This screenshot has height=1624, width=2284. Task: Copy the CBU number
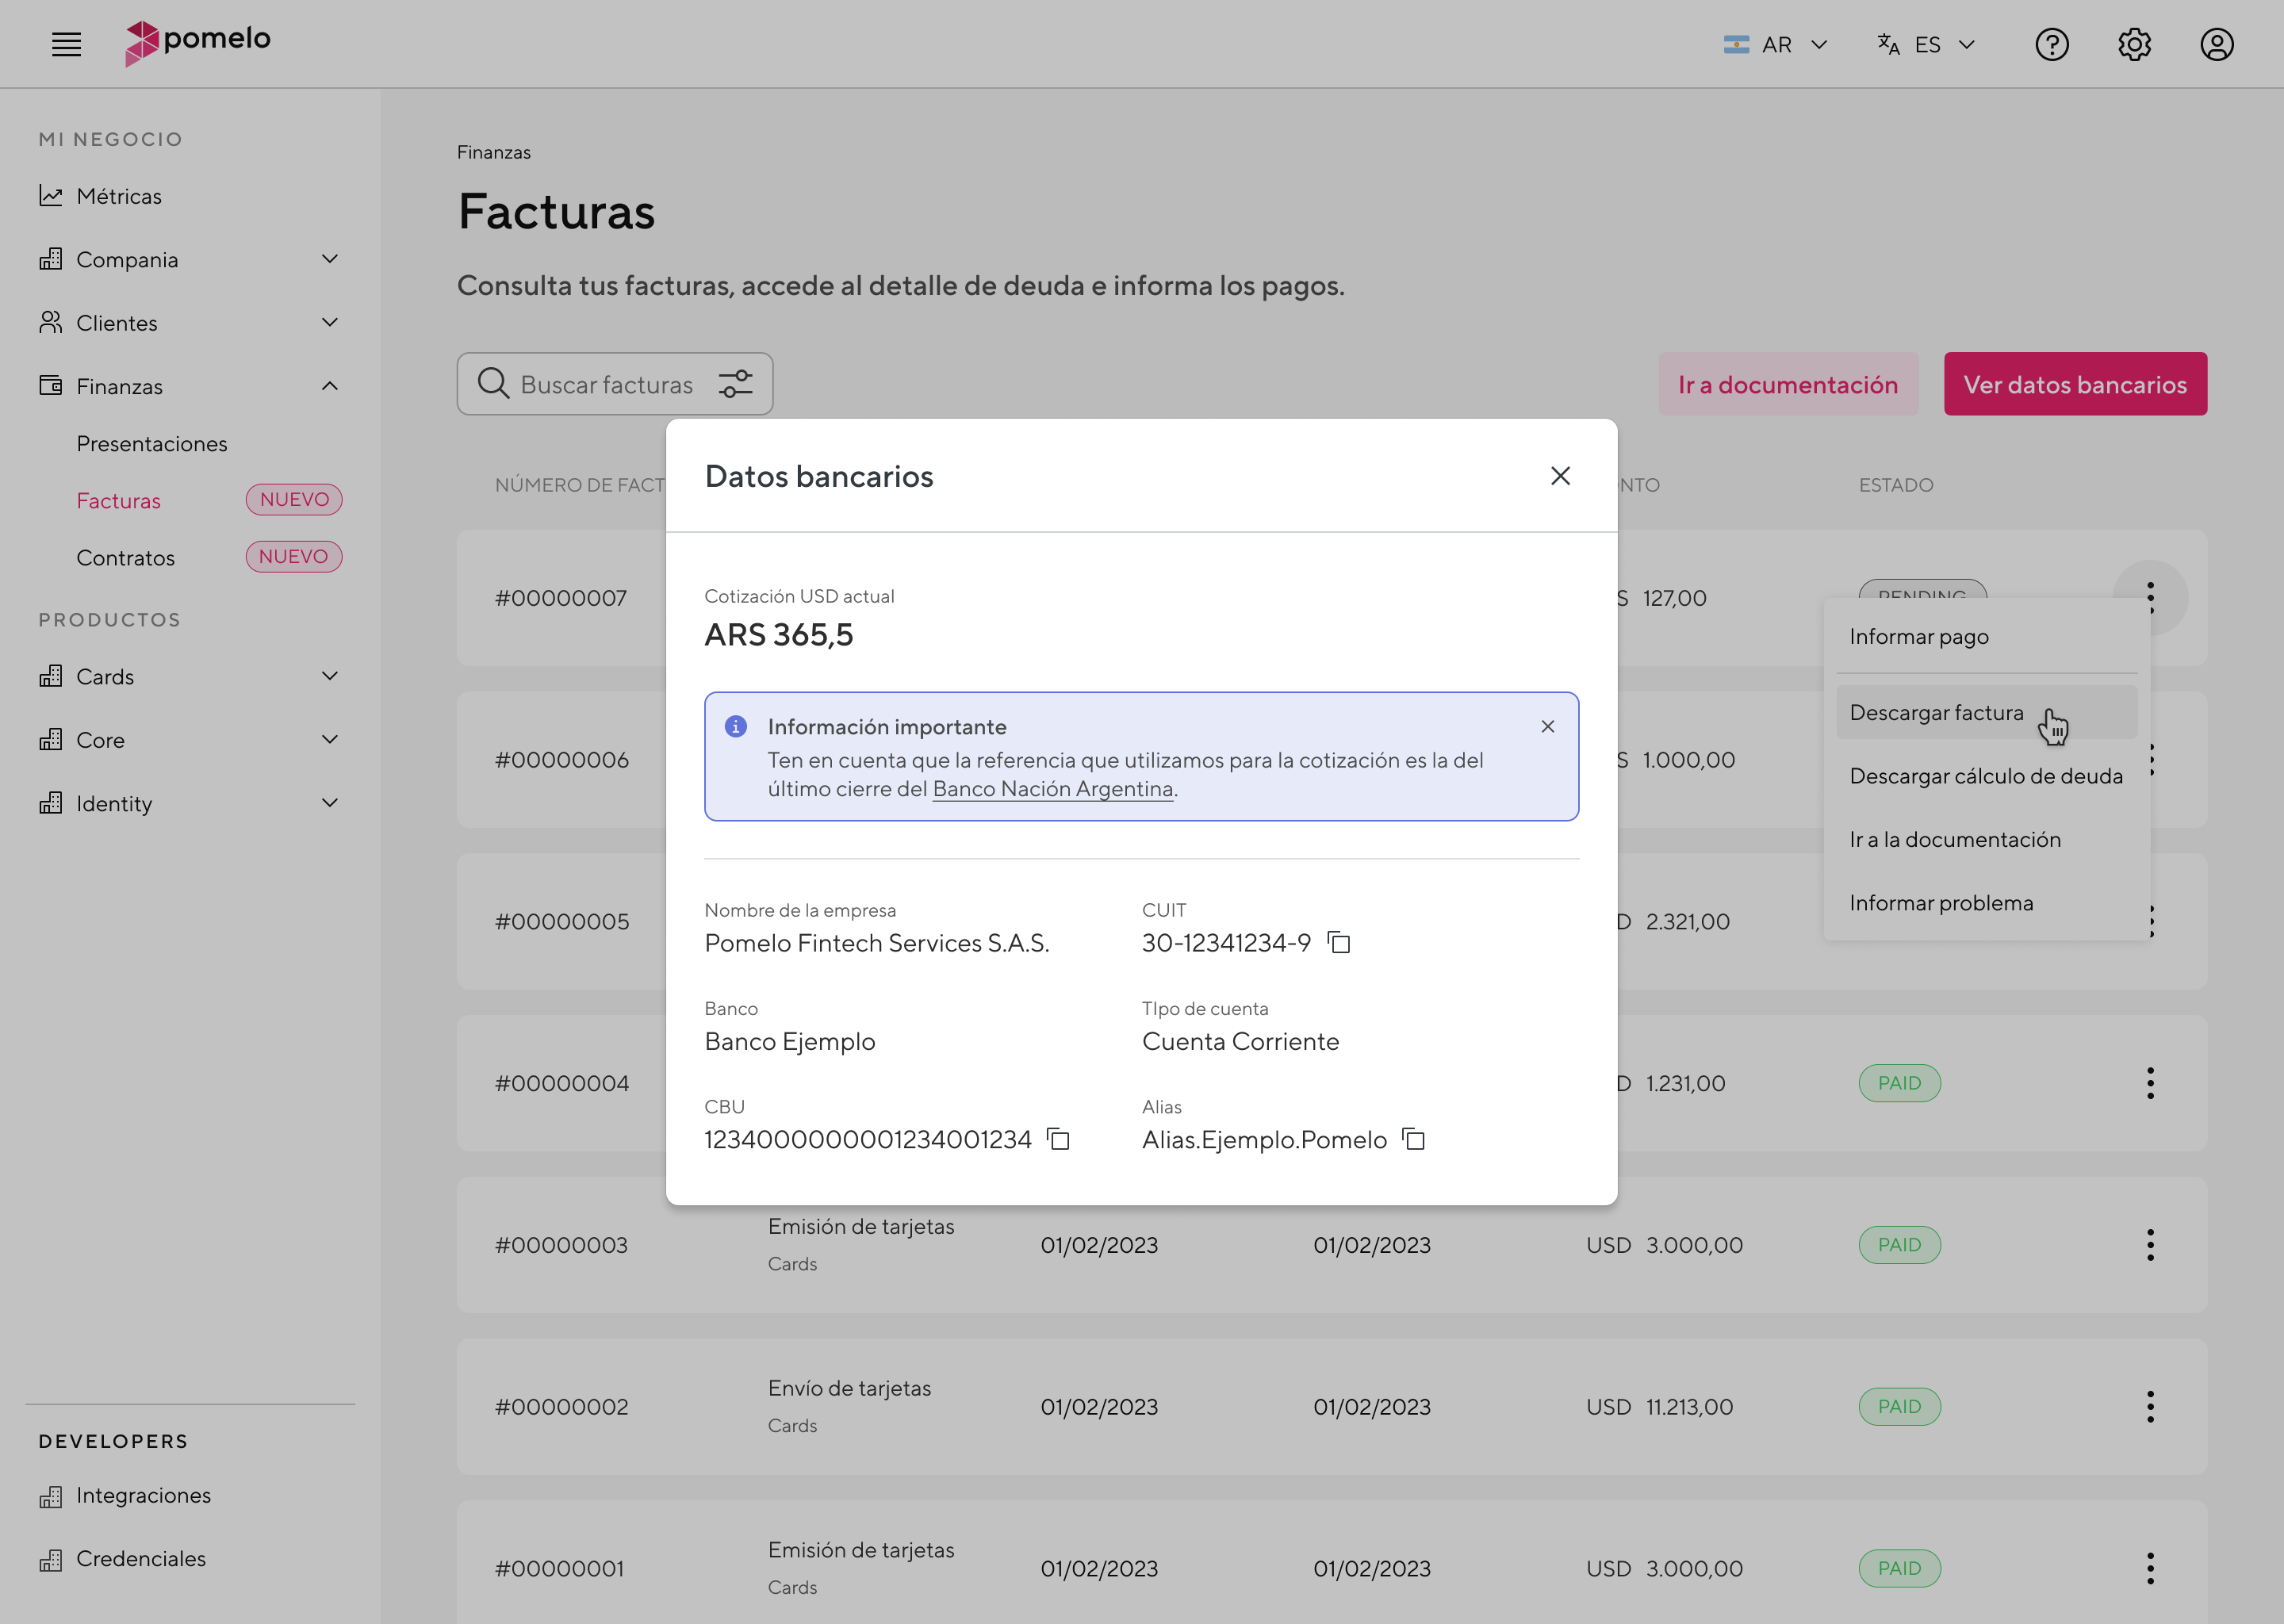coord(1057,1139)
